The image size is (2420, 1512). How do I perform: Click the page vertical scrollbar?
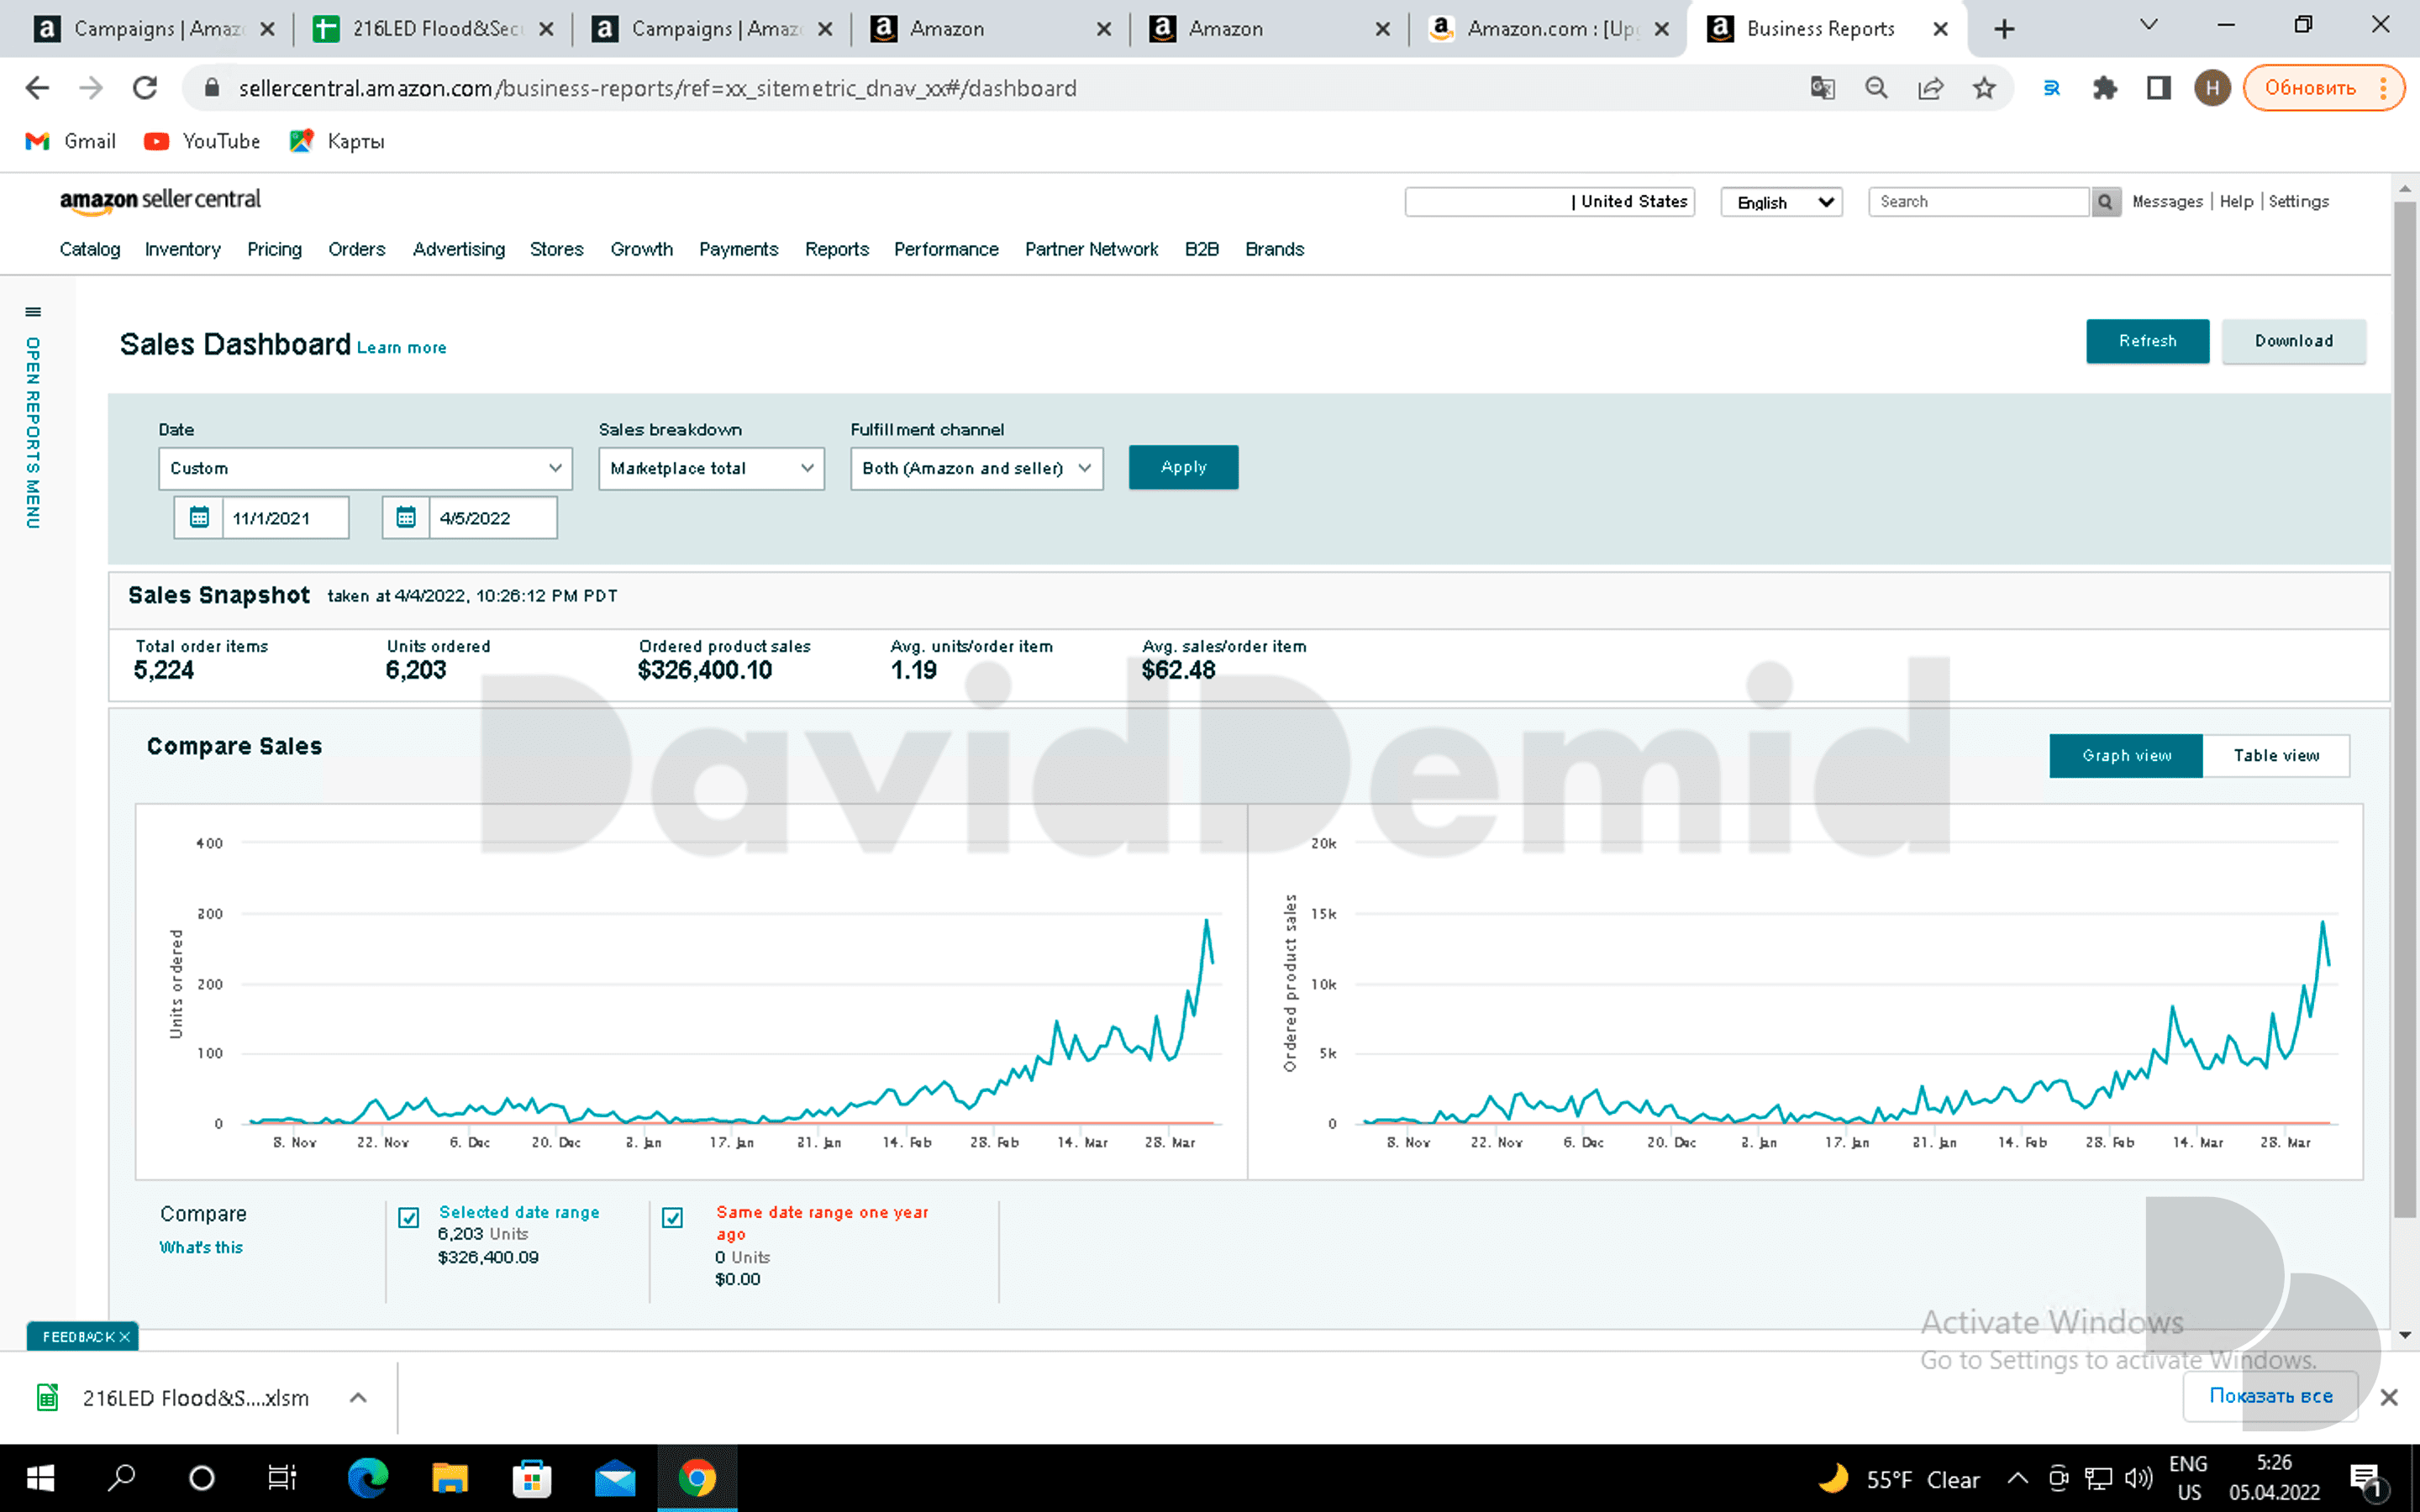point(2404,709)
